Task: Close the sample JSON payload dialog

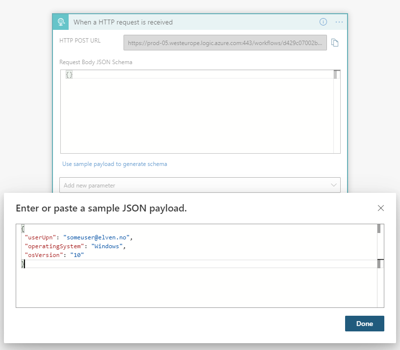Action: [380, 208]
